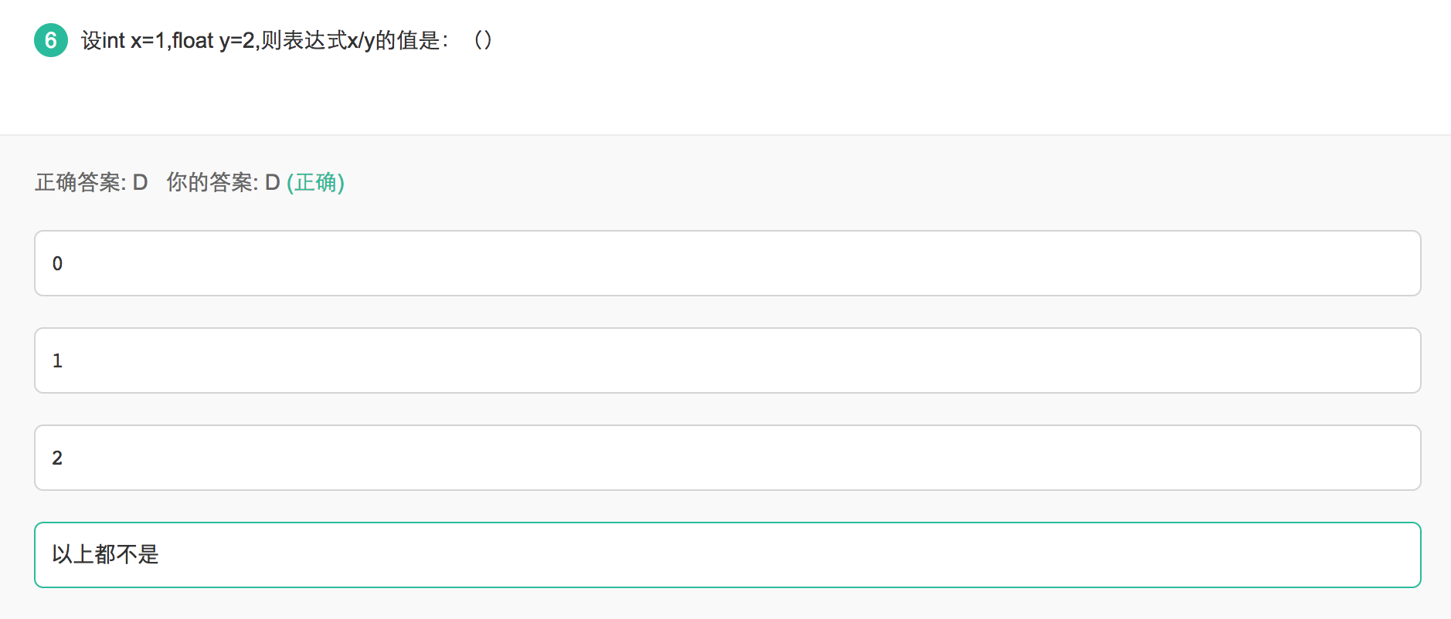Select answer option 2
This screenshot has width=1451, height=619.
pos(726,458)
